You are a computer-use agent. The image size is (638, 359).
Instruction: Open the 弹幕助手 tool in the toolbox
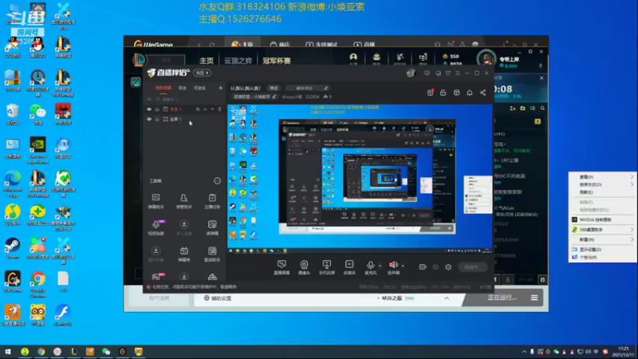(x=156, y=201)
